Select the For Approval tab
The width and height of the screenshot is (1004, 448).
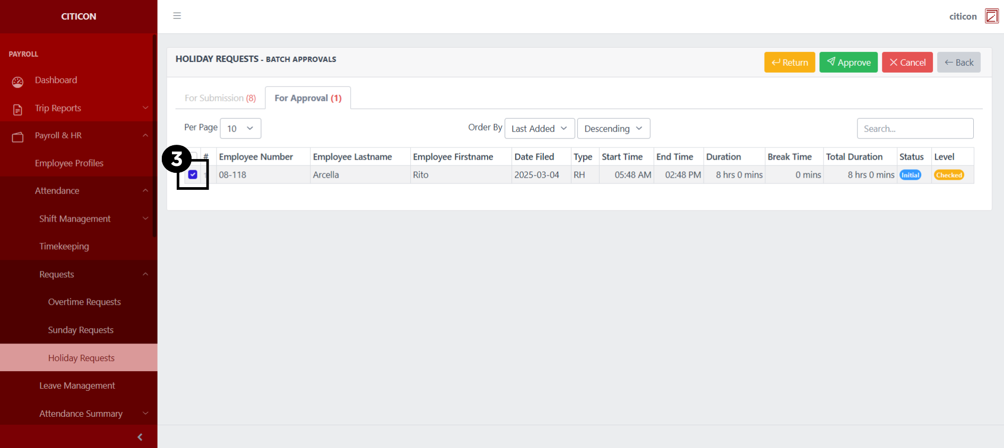pyautogui.click(x=308, y=98)
